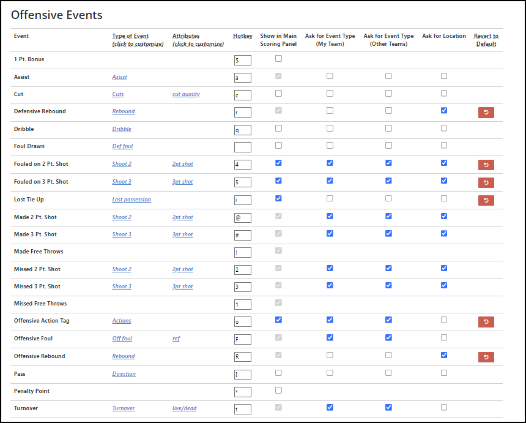The image size is (526, 423).
Task: Click revert icon for Defensive Rebound row
Action: [x=486, y=113]
